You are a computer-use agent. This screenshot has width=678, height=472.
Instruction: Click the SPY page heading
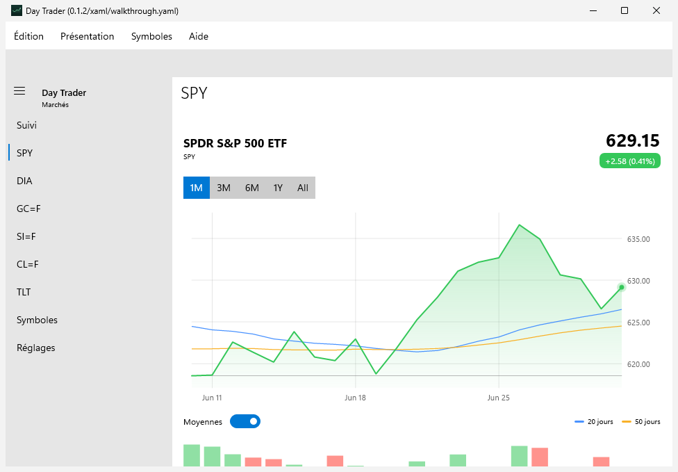(x=194, y=93)
